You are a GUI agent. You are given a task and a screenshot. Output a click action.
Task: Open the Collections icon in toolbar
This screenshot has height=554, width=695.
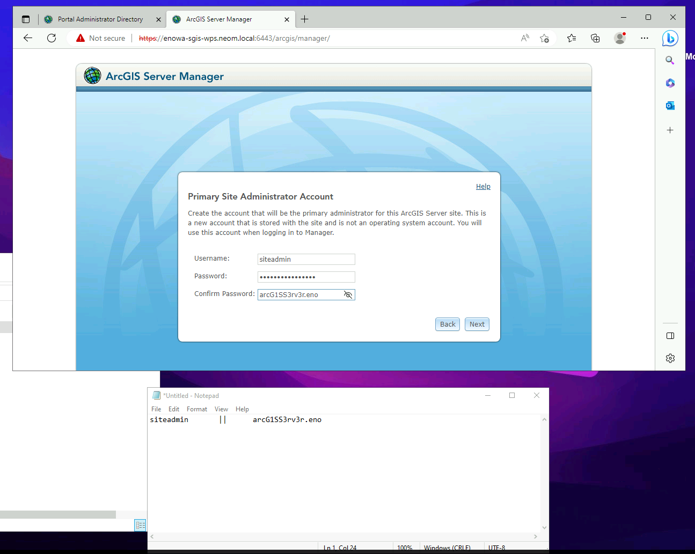[x=595, y=38]
